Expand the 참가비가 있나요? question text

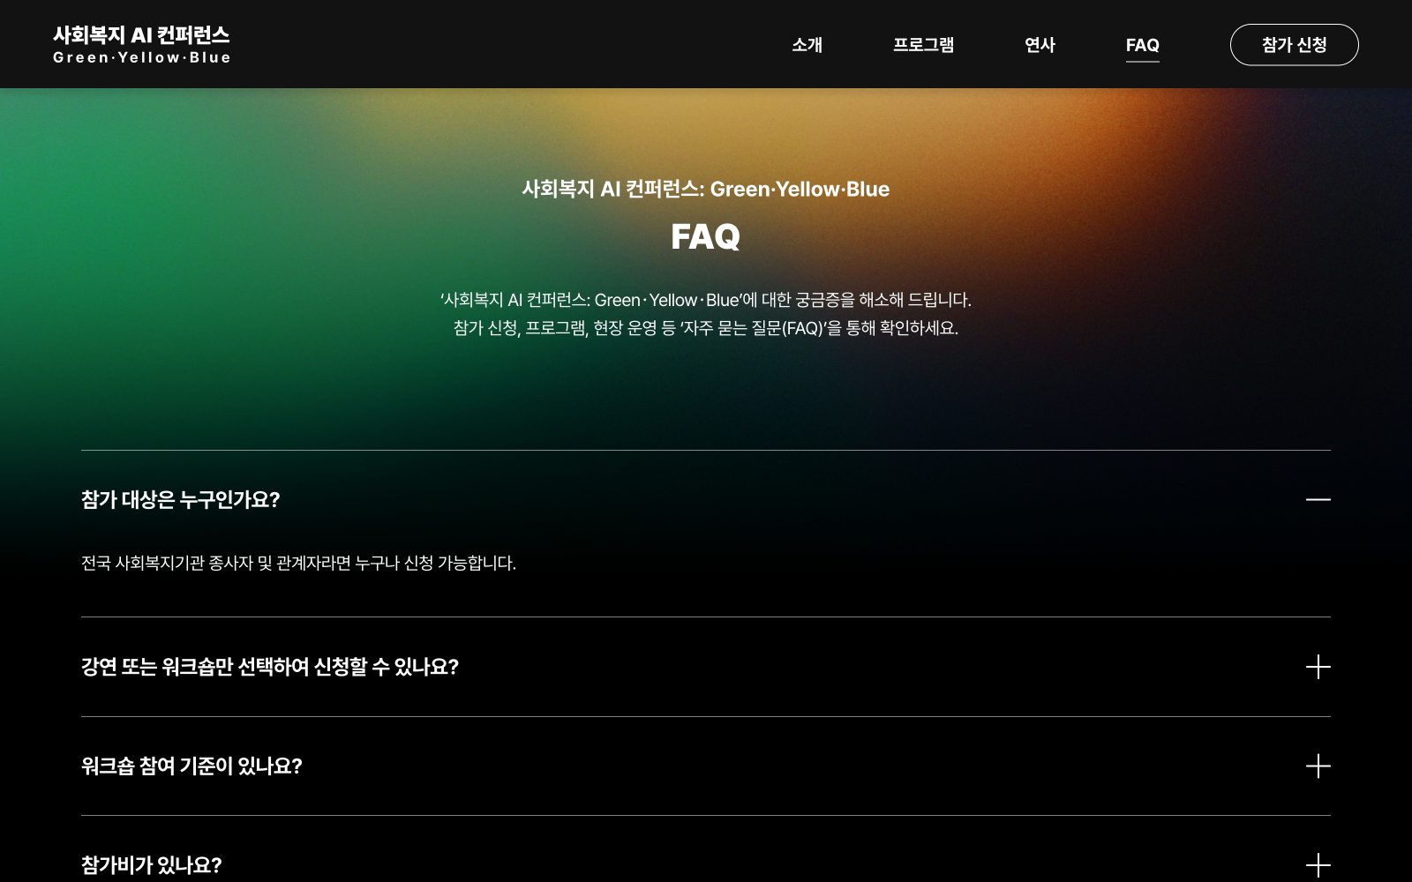coord(151,864)
